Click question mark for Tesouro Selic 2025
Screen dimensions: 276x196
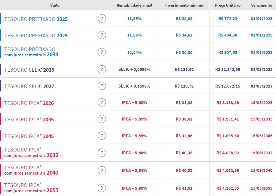(102, 69)
